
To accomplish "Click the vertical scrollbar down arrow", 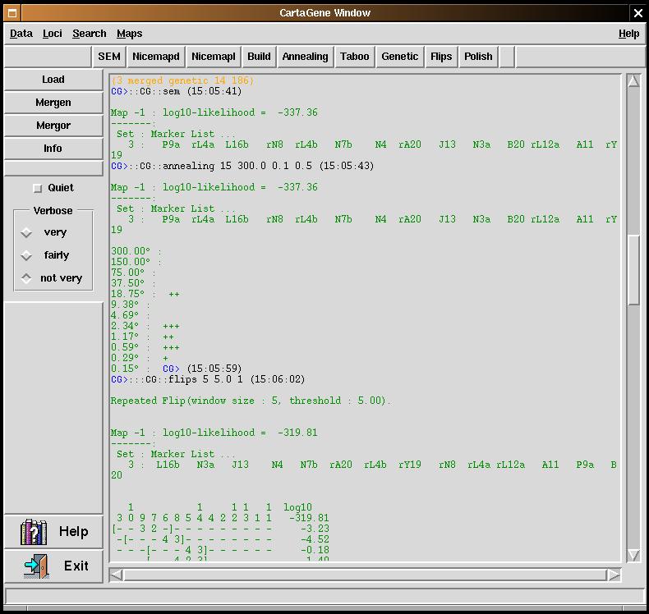I will tap(633, 555).
